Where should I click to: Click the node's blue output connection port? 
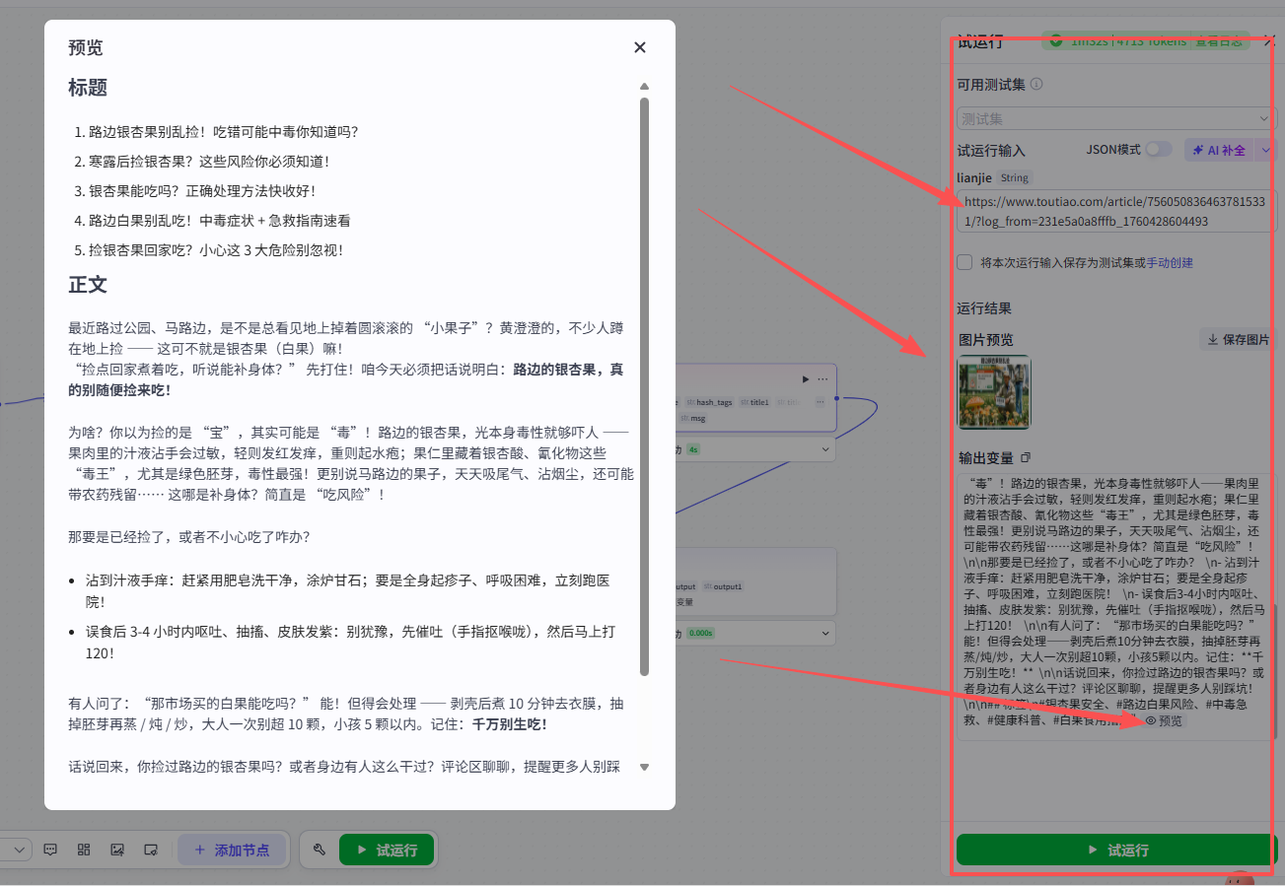pyautogui.click(x=836, y=399)
